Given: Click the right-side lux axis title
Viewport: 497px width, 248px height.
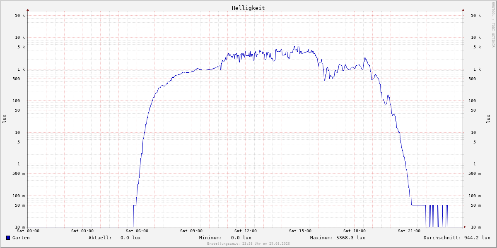Looking at the screenshot, I should point(489,119).
